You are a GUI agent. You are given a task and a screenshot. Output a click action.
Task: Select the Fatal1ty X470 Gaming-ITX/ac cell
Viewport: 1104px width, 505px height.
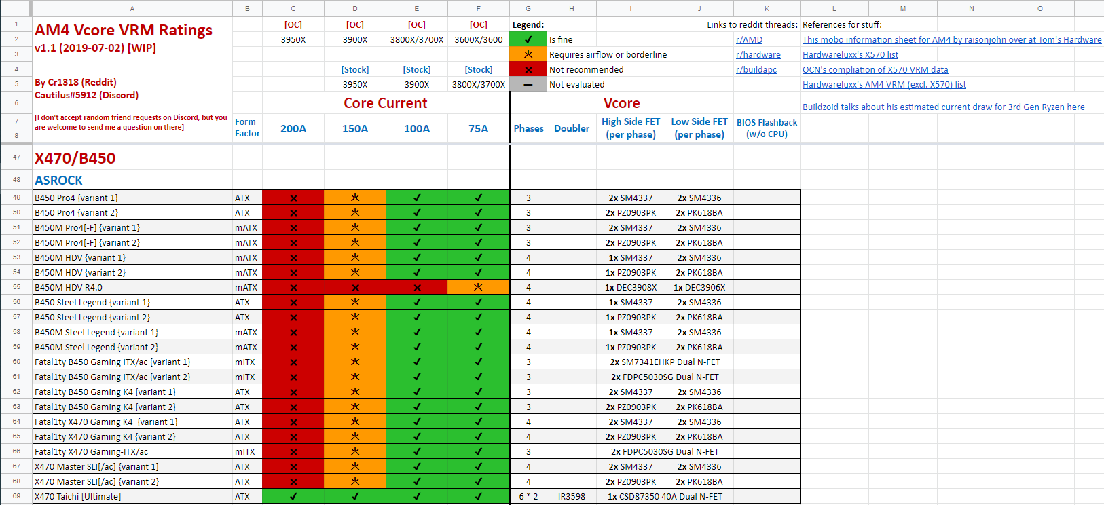pyautogui.click(x=132, y=451)
